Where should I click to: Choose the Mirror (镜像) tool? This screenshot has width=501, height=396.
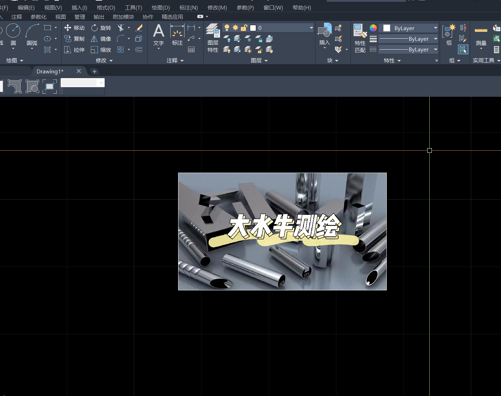click(101, 39)
